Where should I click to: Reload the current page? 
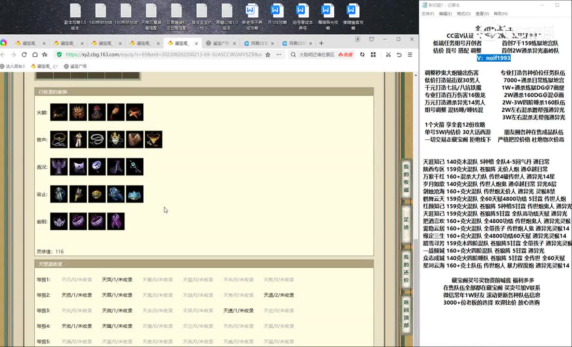click(x=24, y=54)
